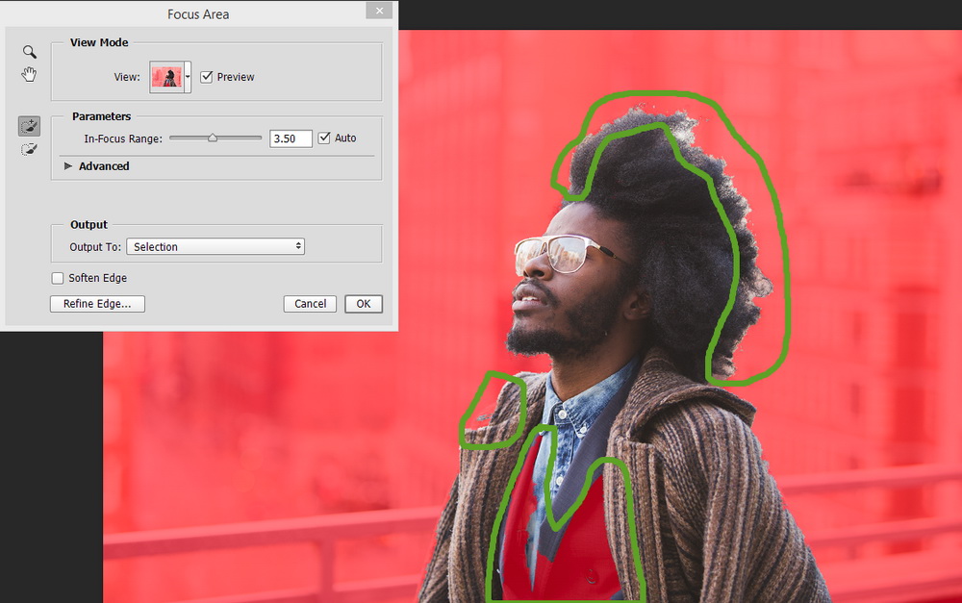Click the Output To label

tap(95, 246)
